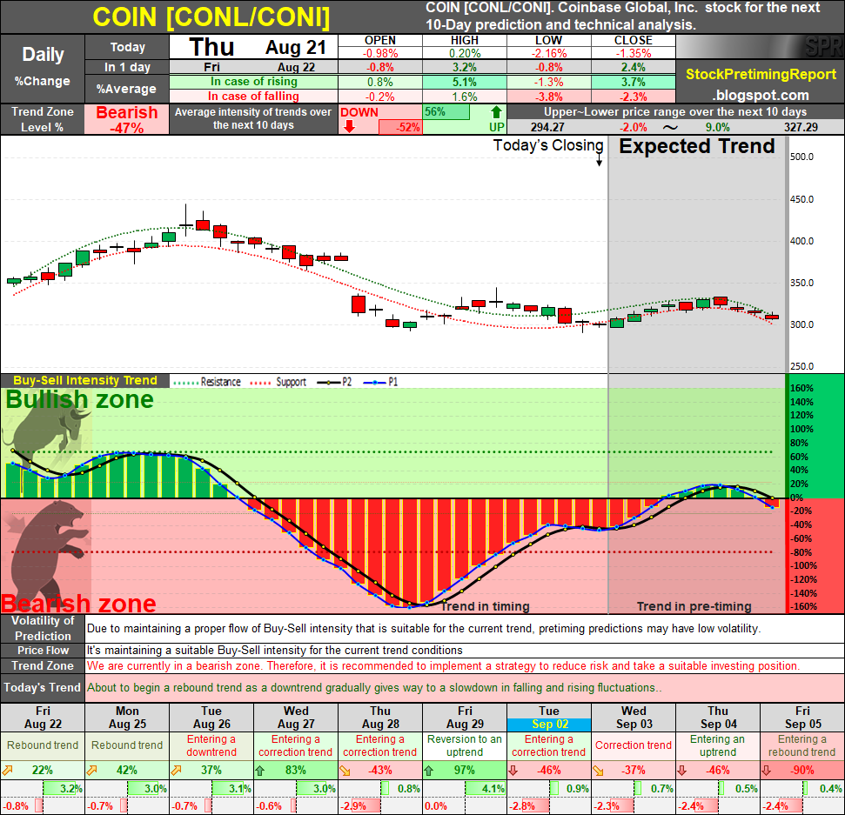Open the StockPretimingReport blog link
This screenshot has width=845, height=815.
pos(761,74)
